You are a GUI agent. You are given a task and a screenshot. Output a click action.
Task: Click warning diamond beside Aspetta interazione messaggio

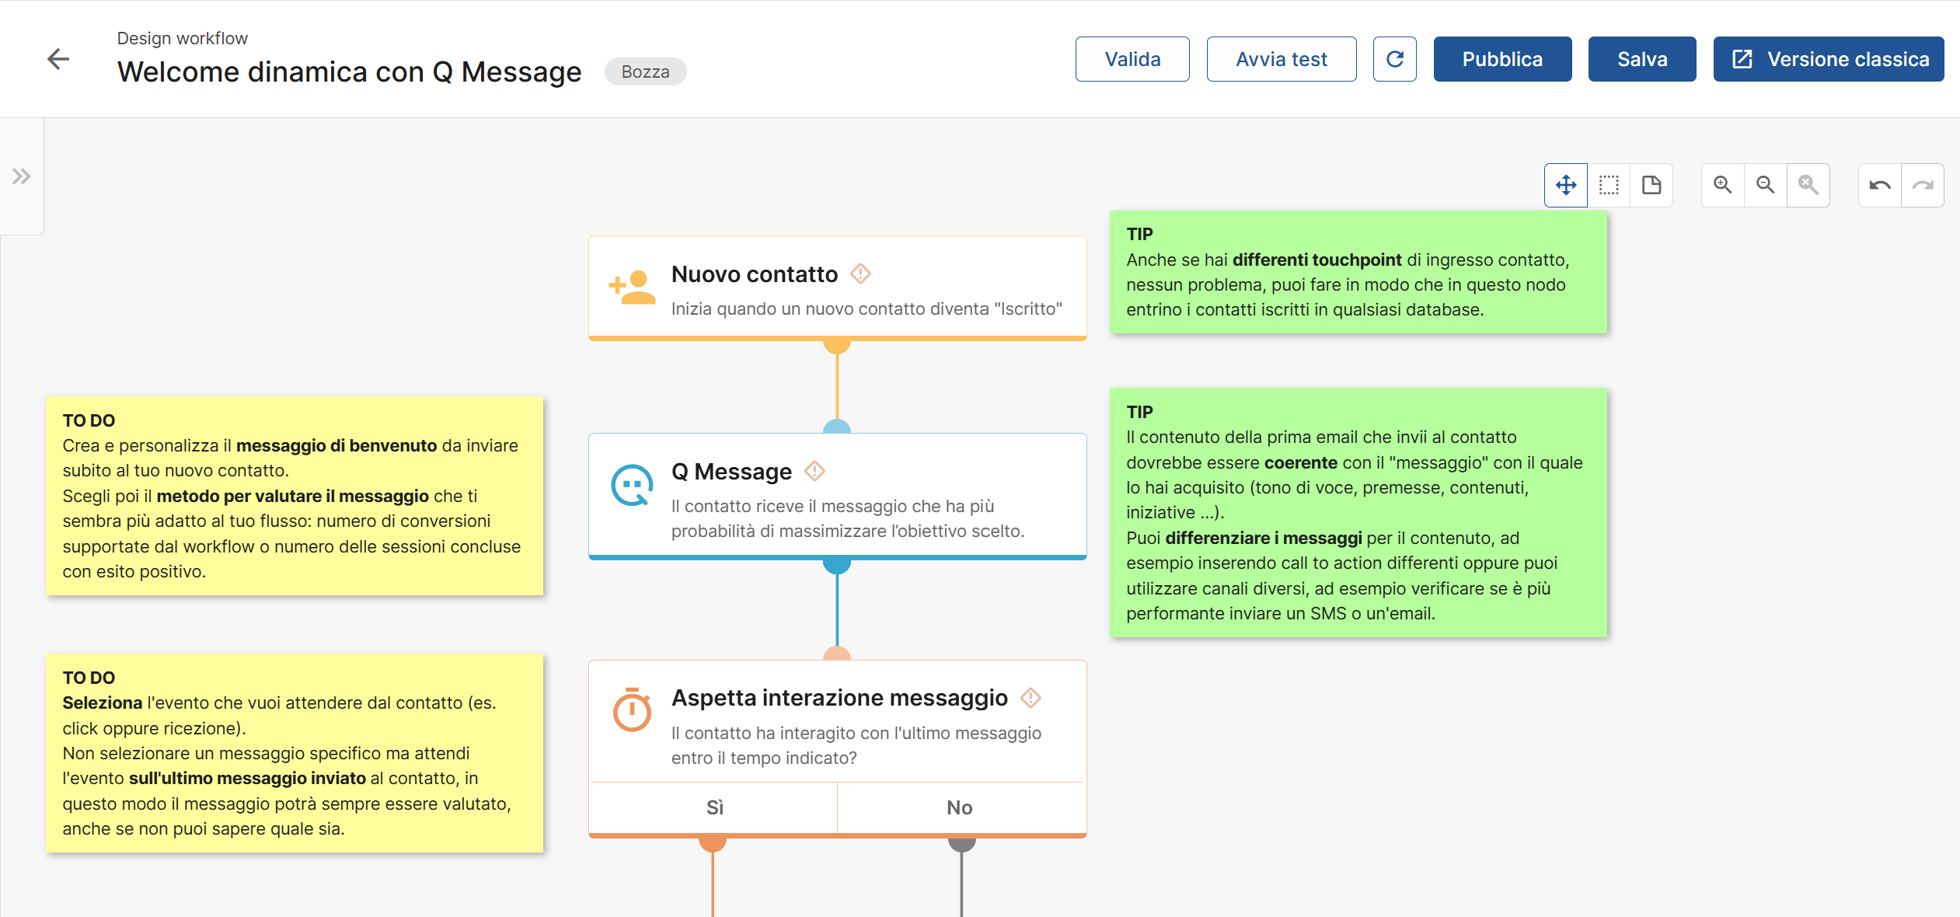click(1031, 698)
